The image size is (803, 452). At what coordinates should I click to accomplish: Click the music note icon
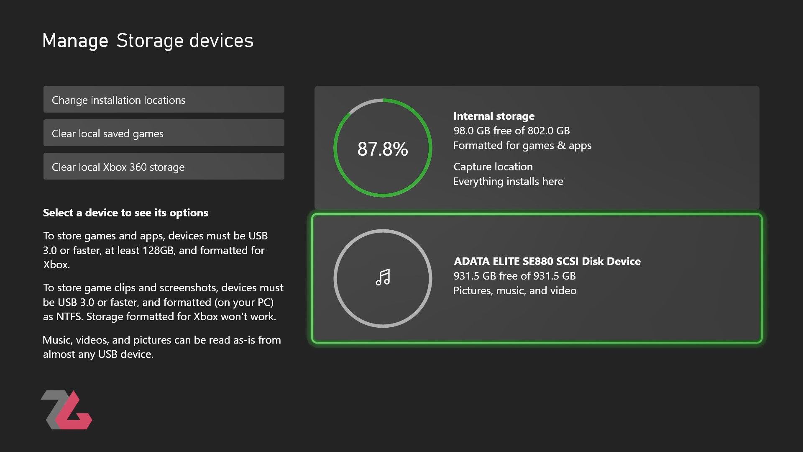tap(383, 277)
